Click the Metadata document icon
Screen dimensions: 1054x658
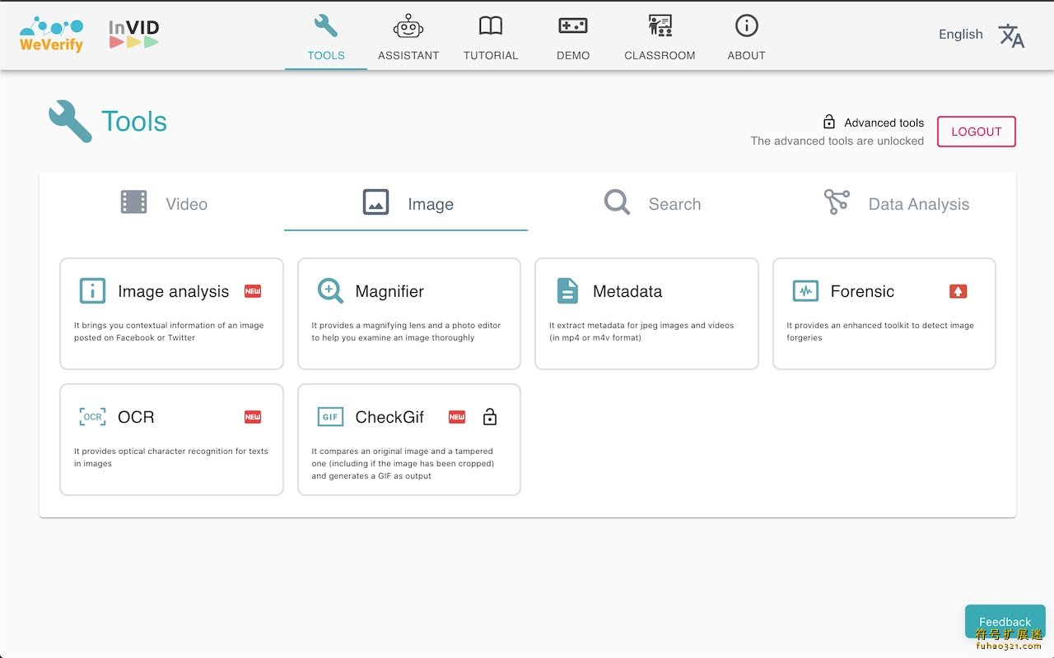coord(567,291)
